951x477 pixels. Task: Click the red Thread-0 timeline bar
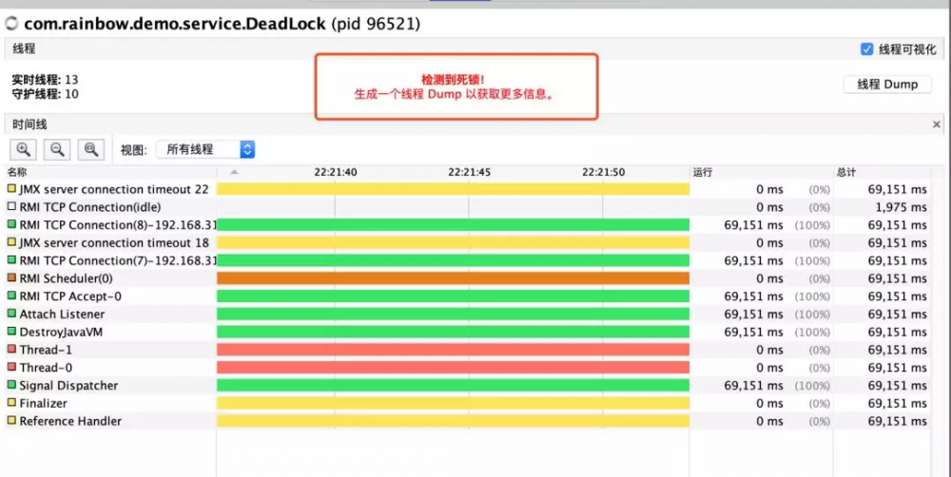[453, 368]
